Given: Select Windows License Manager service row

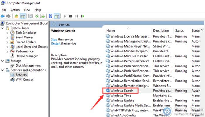Looking at the screenshot, I should pos(153,36).
